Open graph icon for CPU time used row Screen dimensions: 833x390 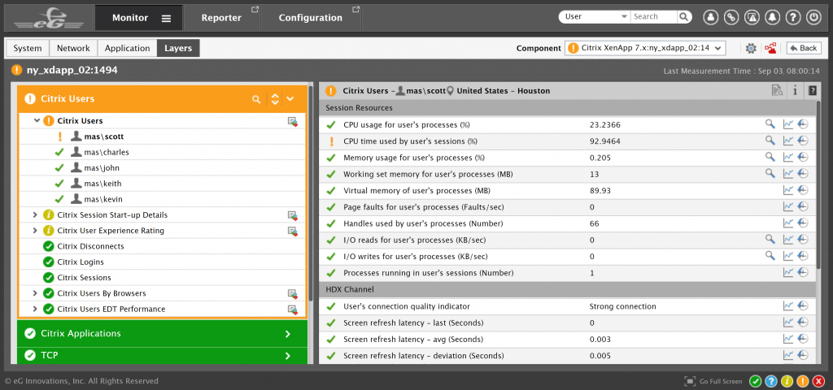coord(787,141)
